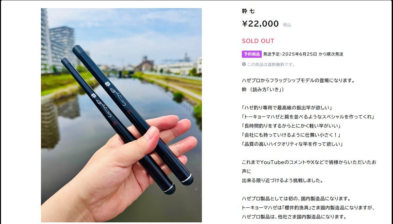Click the ¥22,000 price
Image resolution: width=393 pixels, height=224 pixels.
point(260,24)
